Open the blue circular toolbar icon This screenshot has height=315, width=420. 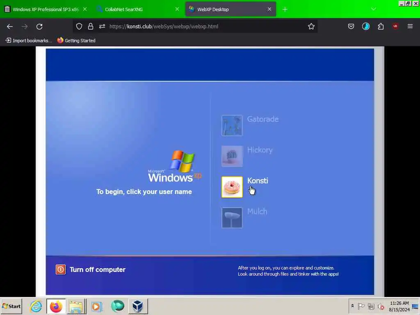click(365, 26)
